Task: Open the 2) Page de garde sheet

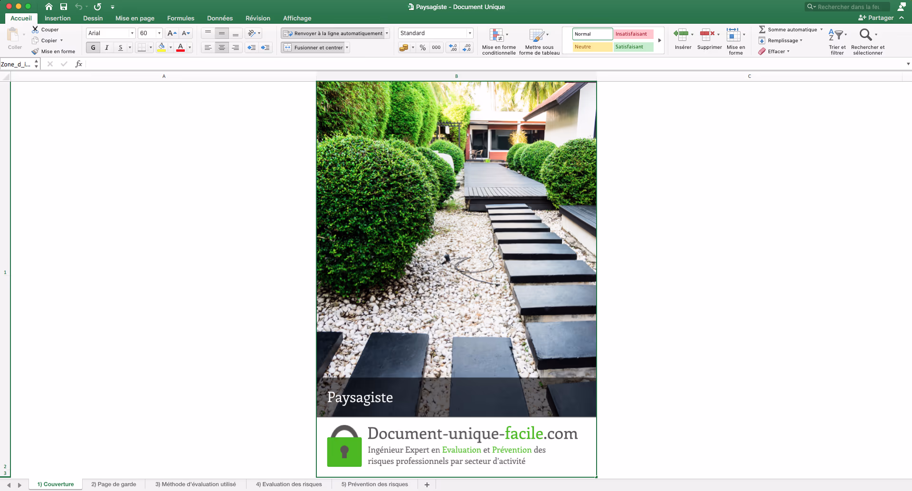Action: 114,484
